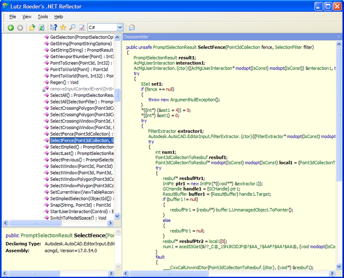The height and width of the screenshot is (278, 344).
Task: Open bookmarks with the star icon
Action: click(63, 27)
